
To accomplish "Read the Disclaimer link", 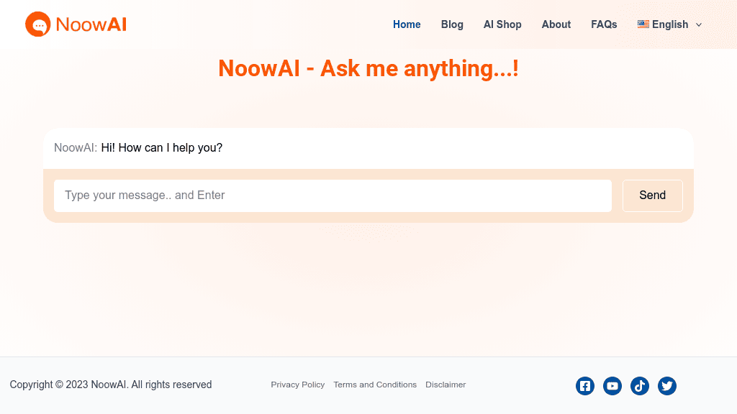I will tap(446, 385).
